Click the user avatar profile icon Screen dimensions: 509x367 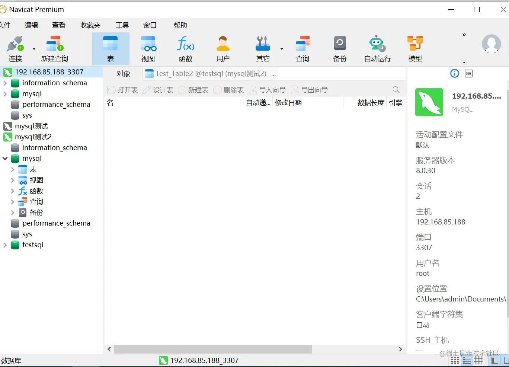(491, 44)
